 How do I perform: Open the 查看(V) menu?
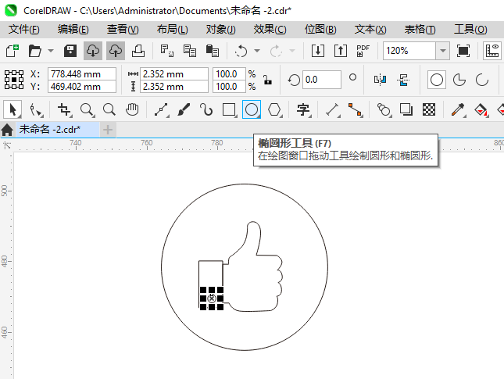click(x=123, y=29)
